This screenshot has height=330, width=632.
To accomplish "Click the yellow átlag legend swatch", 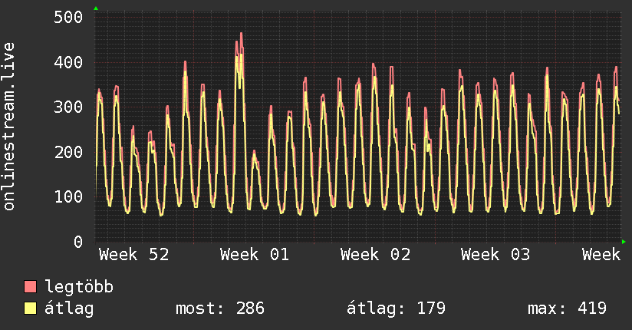I will 31,309.
